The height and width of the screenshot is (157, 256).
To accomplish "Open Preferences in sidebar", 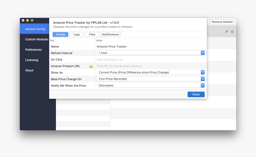I will (33, 50).
